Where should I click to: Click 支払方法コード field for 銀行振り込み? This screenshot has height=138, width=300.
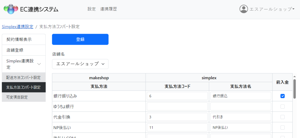pos(177,96)
